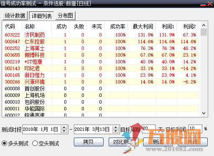Close the dialog with title bar X
The width and height of the screenshot is (214, 156).
pos(210,3)
